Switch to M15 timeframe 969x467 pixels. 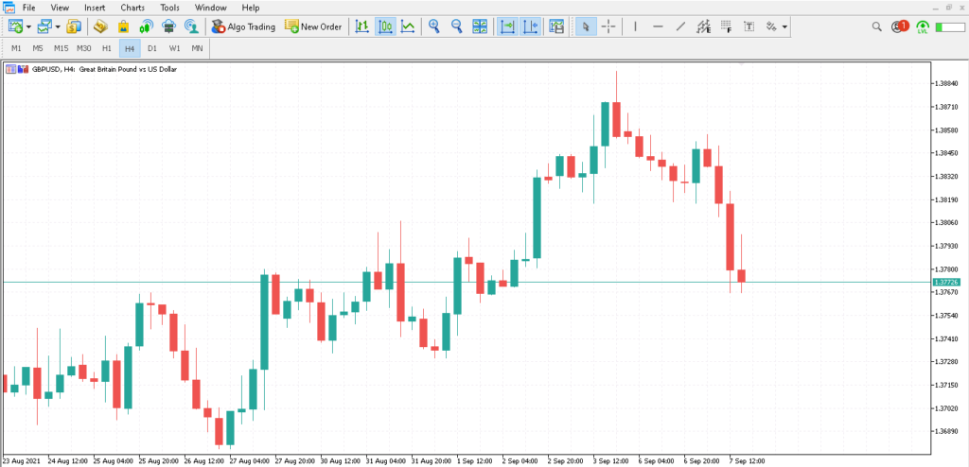coord(62,48)
